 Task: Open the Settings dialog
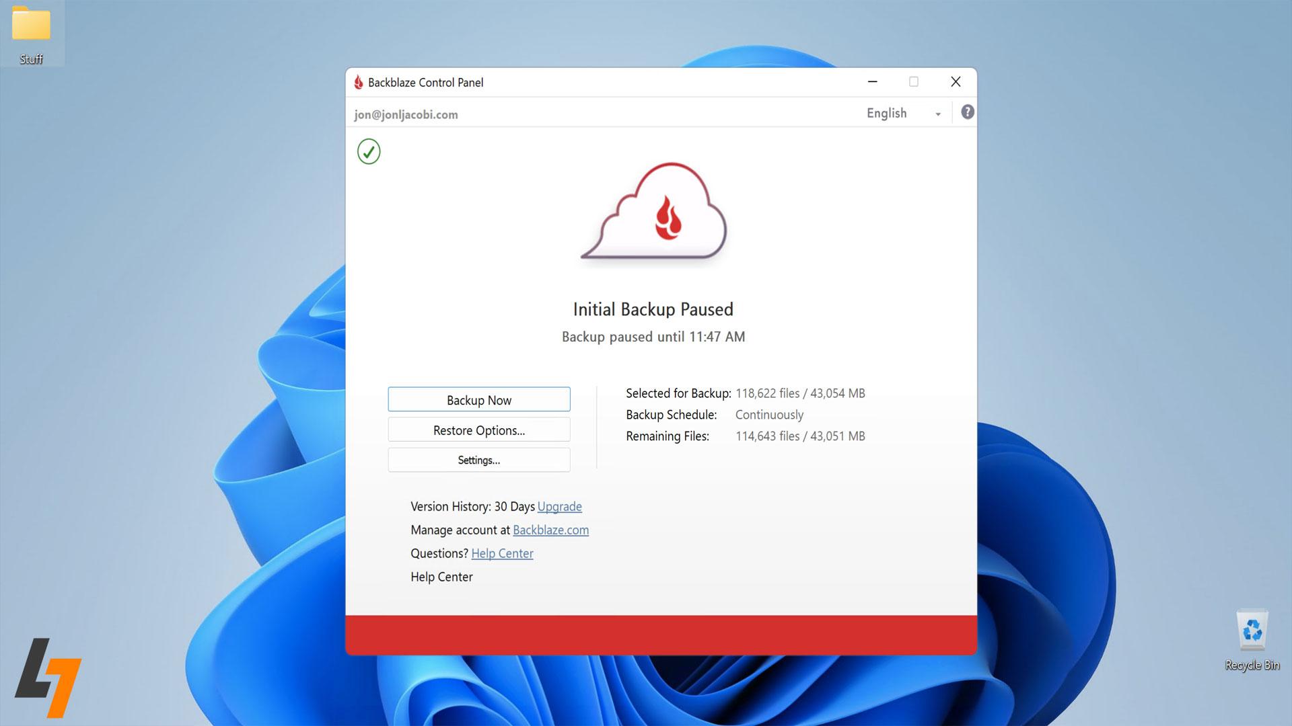(x=478, y=460)
